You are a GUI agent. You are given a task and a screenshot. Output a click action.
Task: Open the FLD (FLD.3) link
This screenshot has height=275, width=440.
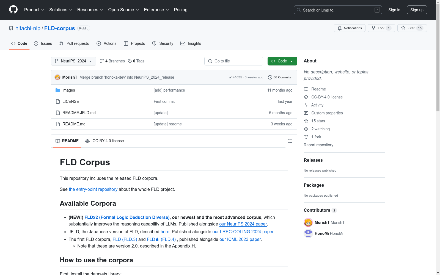(125, 239)
